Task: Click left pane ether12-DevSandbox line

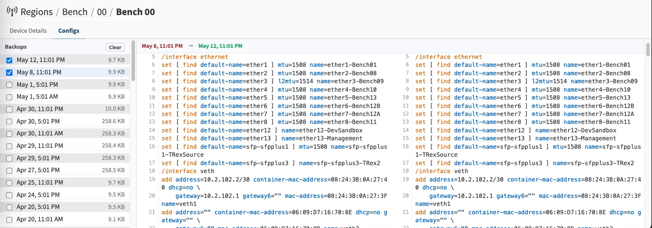Action: 262,130
